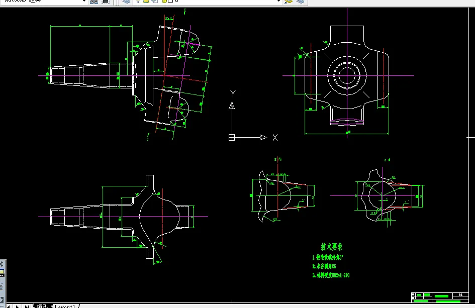The image size is (475, 308).
Task: Click the UCS origin square icon
Action: point(232,138)
